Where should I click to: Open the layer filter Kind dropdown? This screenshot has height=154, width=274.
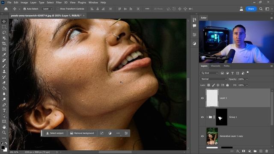tap(209, 73)
